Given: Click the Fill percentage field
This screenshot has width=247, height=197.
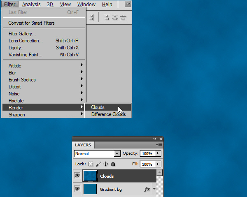Looking at the screenshot, I should click(x=147, y=164).
